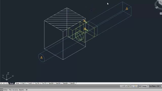This screenshot has width=162, height=91.
Task: Go to next layout tab arrow
Action: point(5,83)
